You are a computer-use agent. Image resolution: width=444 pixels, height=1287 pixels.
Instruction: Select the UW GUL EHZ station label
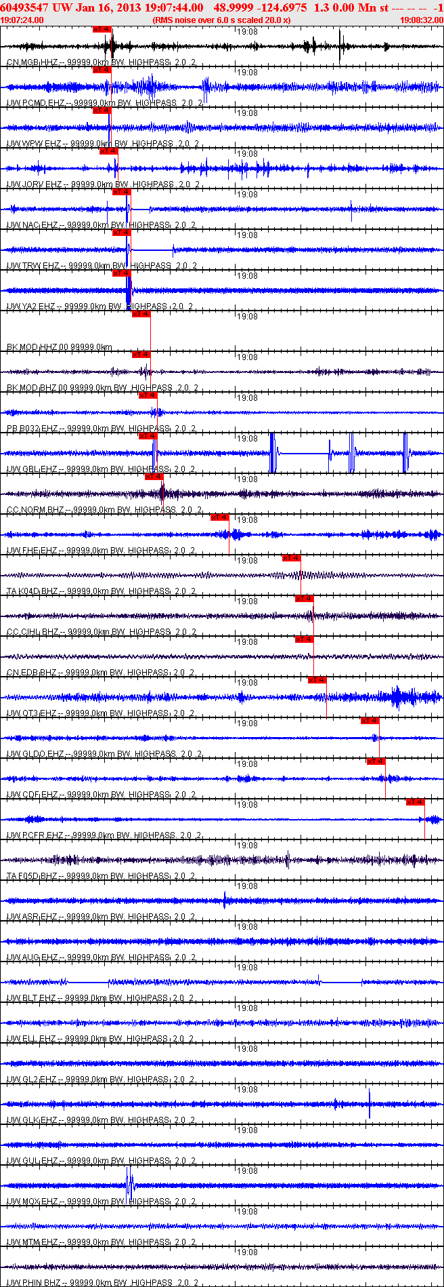coord(102,1161)
